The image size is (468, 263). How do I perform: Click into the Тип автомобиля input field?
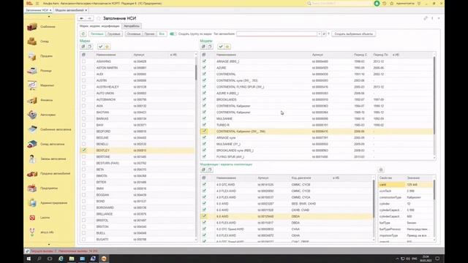coord(276,34)
